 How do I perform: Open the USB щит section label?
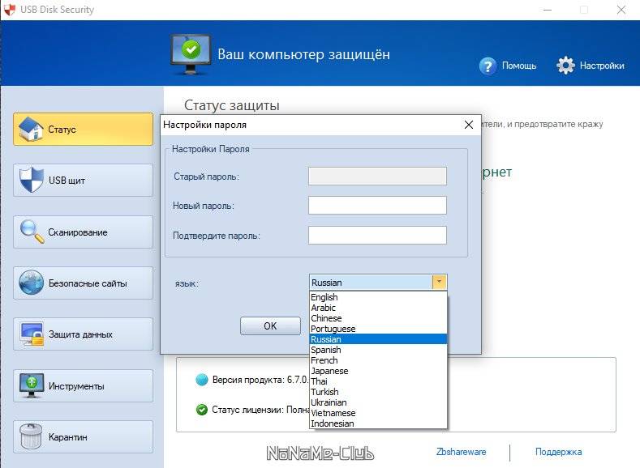[67, 181]
